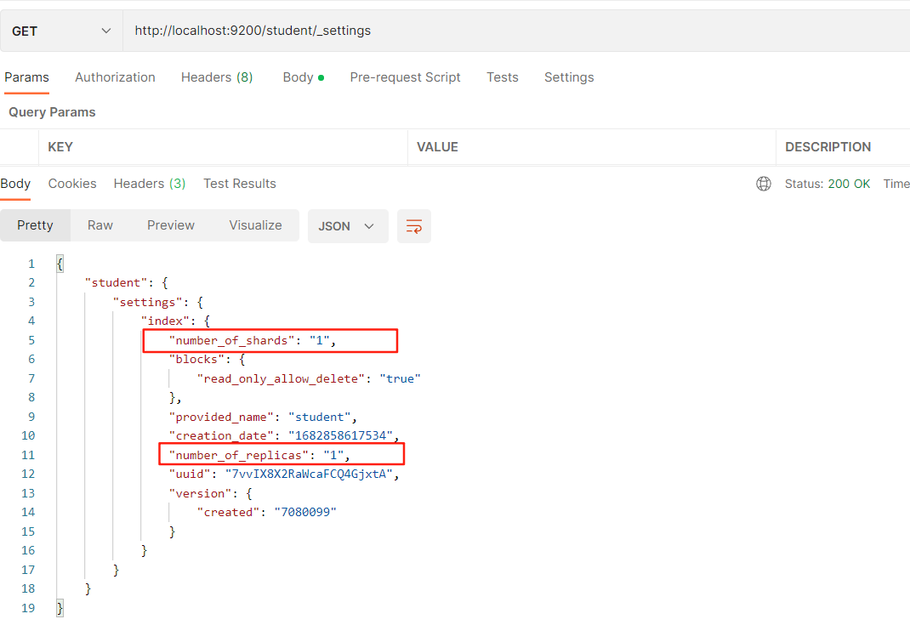Click the DESCRIPTION column header
The height and width of the screenshot is (625, 910).
tap(828, 147)
